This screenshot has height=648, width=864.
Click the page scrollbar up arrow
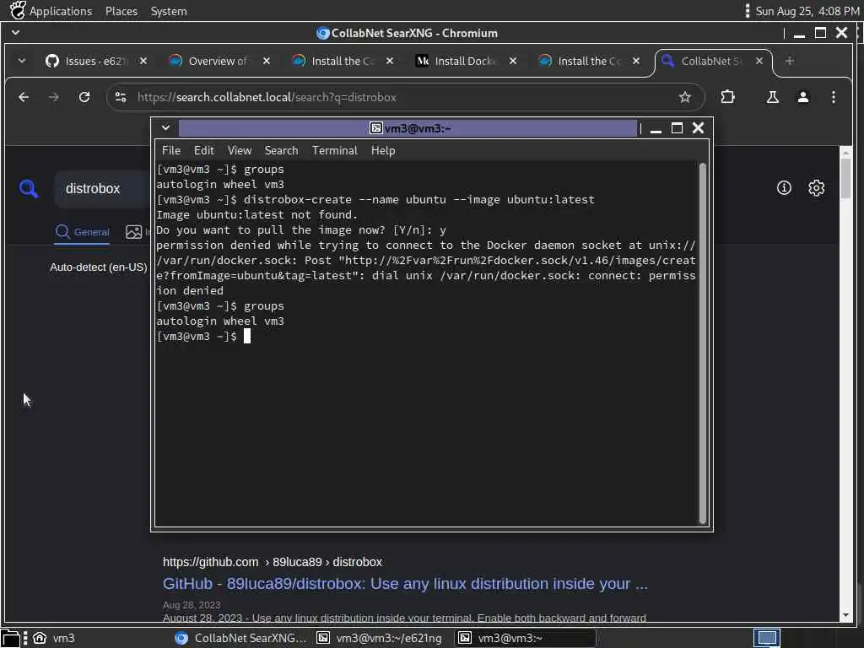pyautogui.click(x=845, y=152)
